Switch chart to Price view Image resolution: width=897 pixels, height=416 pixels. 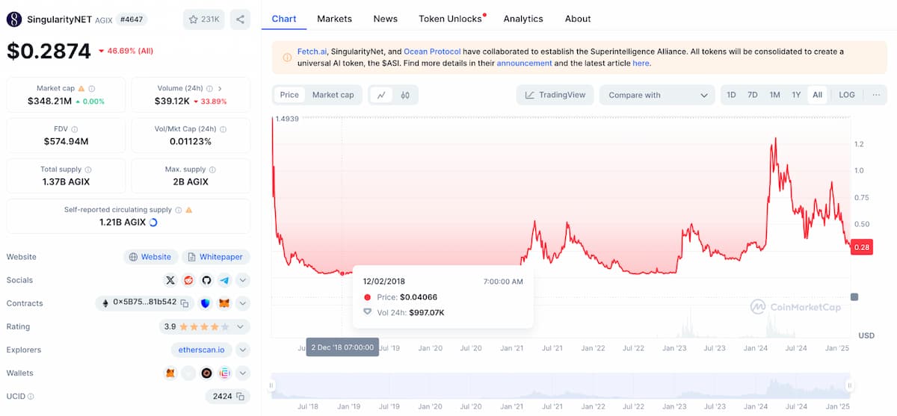click(289, 95)
